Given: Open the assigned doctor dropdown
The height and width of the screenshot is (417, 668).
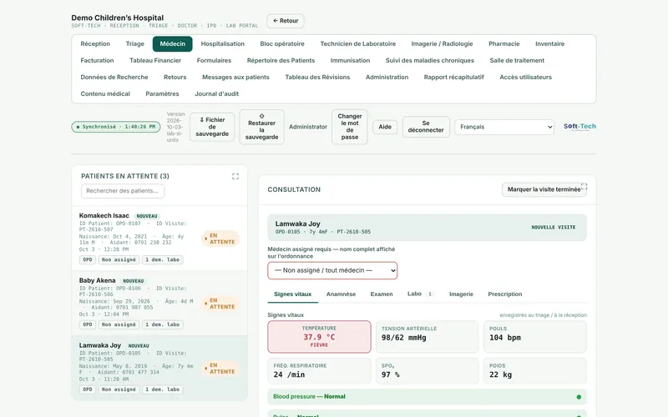Looking at the screenshot, I should [x=332, y=270].
